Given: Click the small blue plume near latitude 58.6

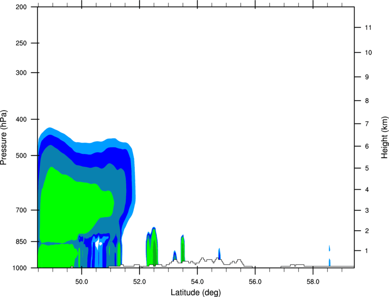Looking at the screenshot, I should point(330,262).
